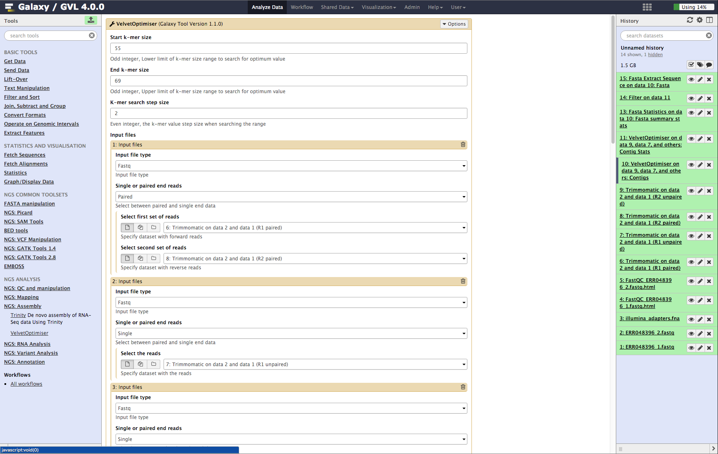Viewport: 718px width, 454px height.
Task: Open the first set of reads dataset dropdown
Action: click(315, 228)
